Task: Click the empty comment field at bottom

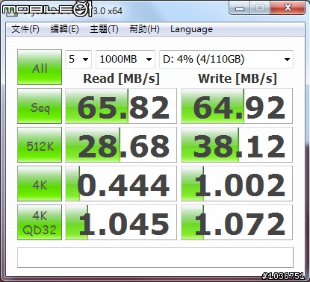Action: 155,257
